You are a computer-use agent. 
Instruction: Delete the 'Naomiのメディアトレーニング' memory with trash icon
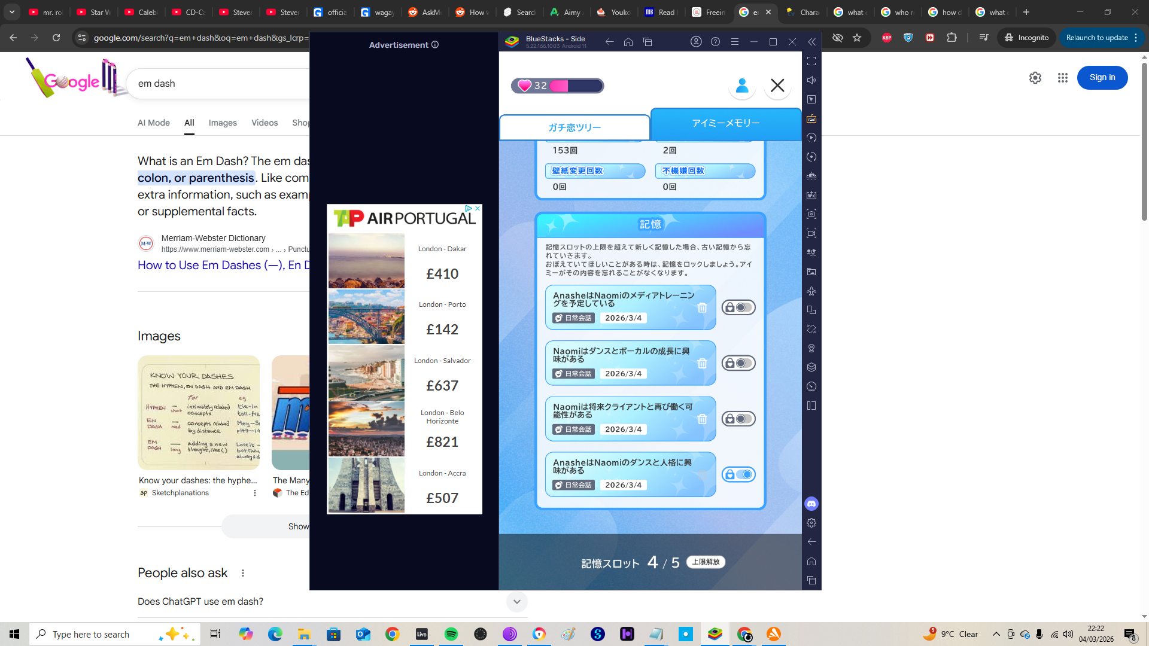coord(702,307)
